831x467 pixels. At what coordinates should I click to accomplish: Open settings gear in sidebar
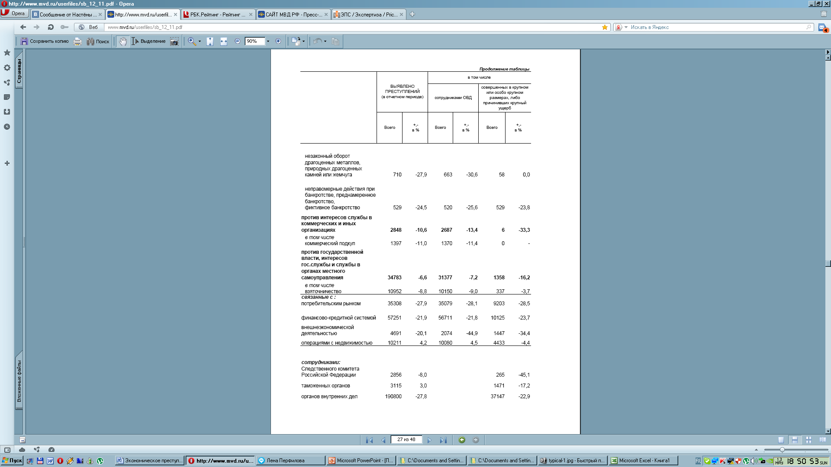7,67
